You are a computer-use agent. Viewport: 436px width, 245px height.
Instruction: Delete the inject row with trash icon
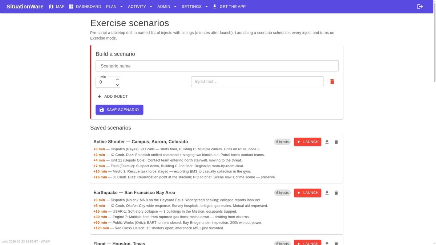[x=332, y=82]
